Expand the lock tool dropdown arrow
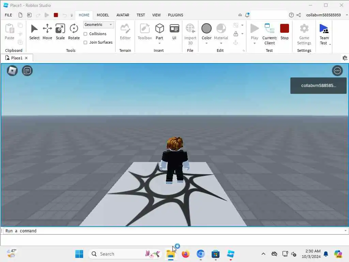 point(242,34)
